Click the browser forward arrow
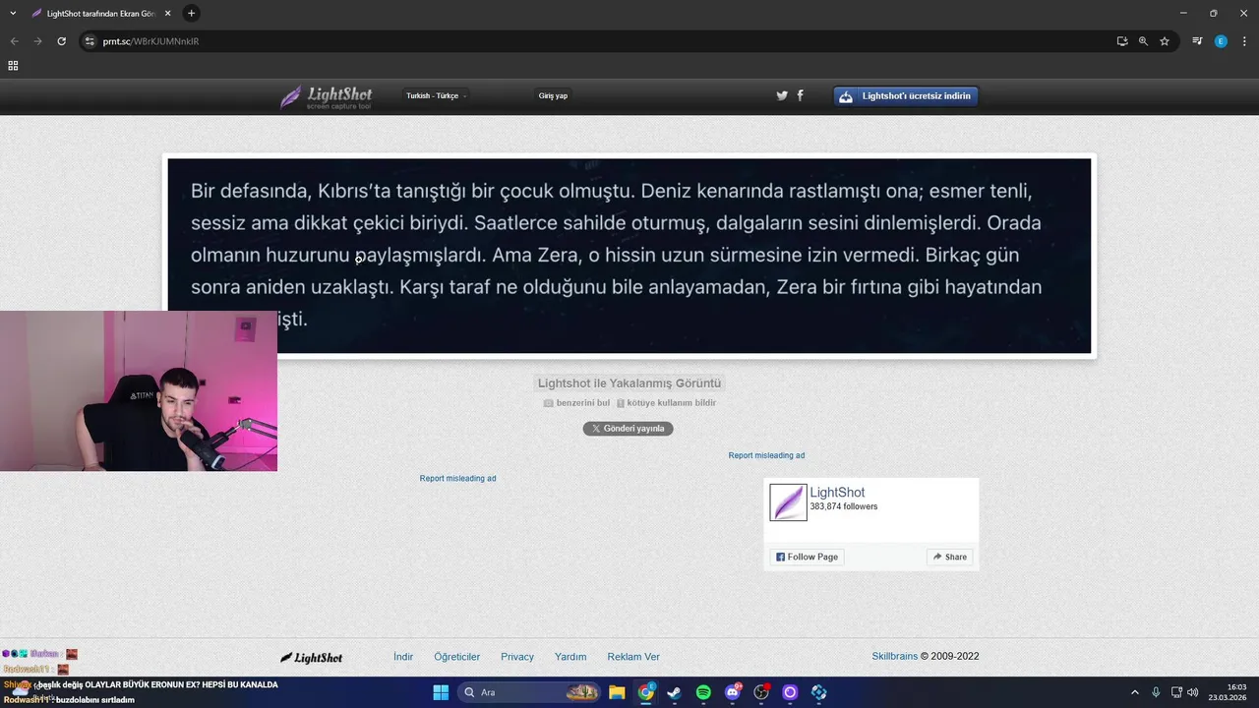Image resolution: width=1259 pixels, height=708 pixels. pos(37,41)
